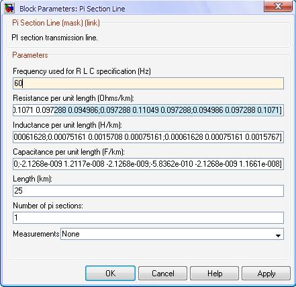The width and height of the screenshot is (296, 287).
Task: Click the Simulink block icon in title bar
Action: tap(9, 8)
